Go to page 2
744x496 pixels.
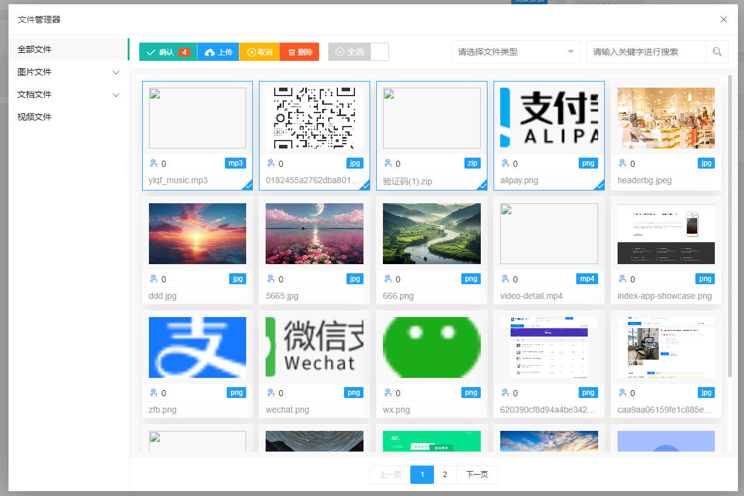coord(445,475)
